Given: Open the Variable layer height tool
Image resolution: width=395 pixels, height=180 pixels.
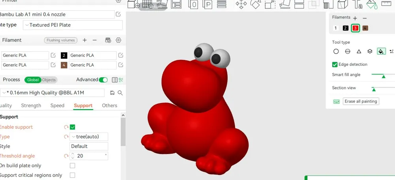Looking at the screenshot, I should [x=222, y=4].
